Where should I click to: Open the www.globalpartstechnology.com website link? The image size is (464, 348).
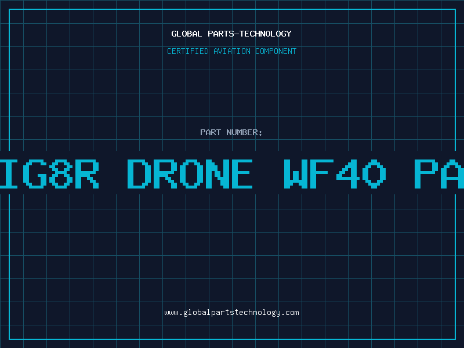point(231,313)
